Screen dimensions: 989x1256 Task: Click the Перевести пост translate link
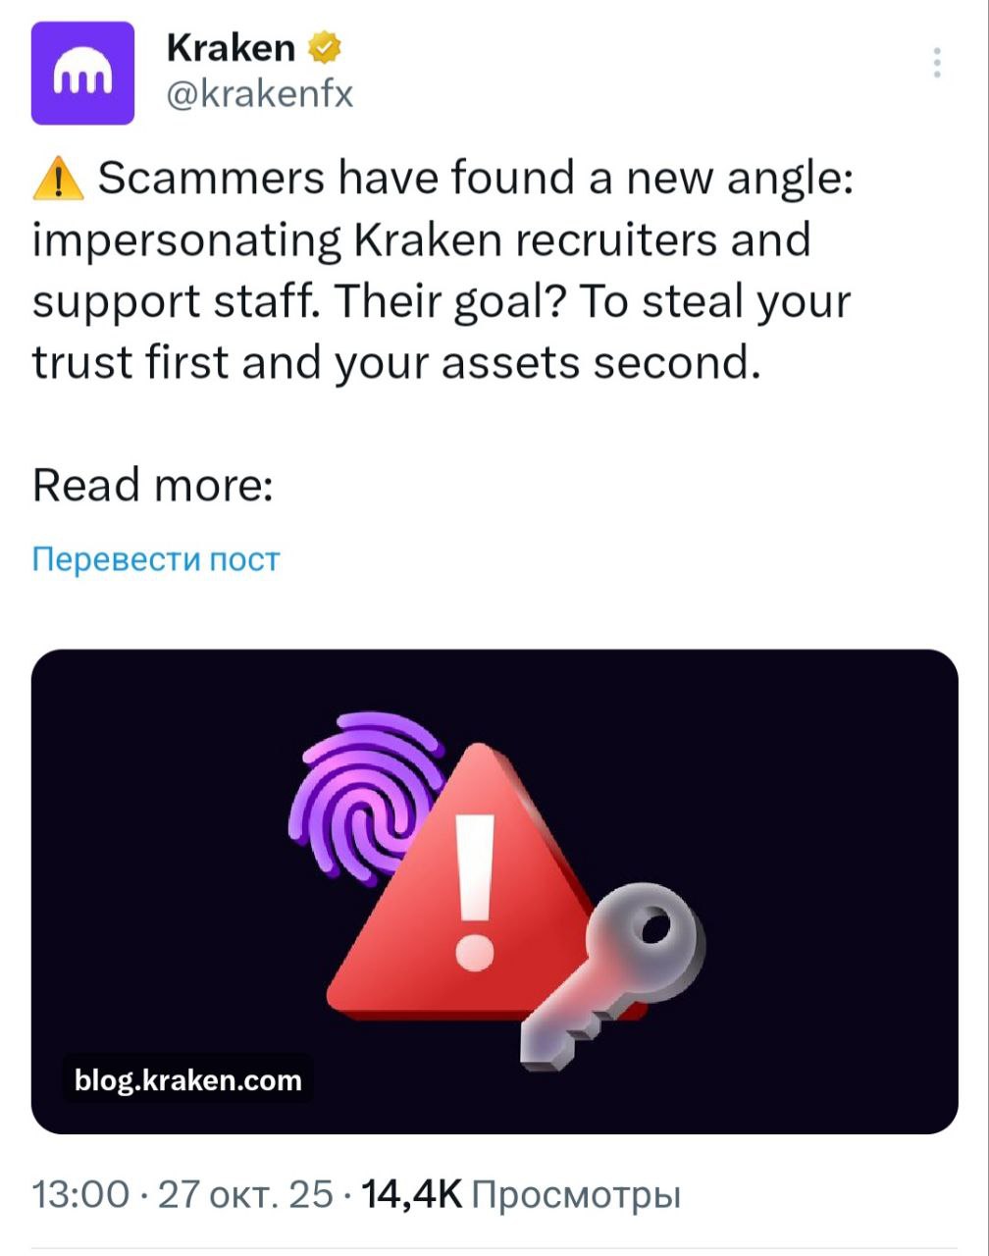click(x=156, y=559)
